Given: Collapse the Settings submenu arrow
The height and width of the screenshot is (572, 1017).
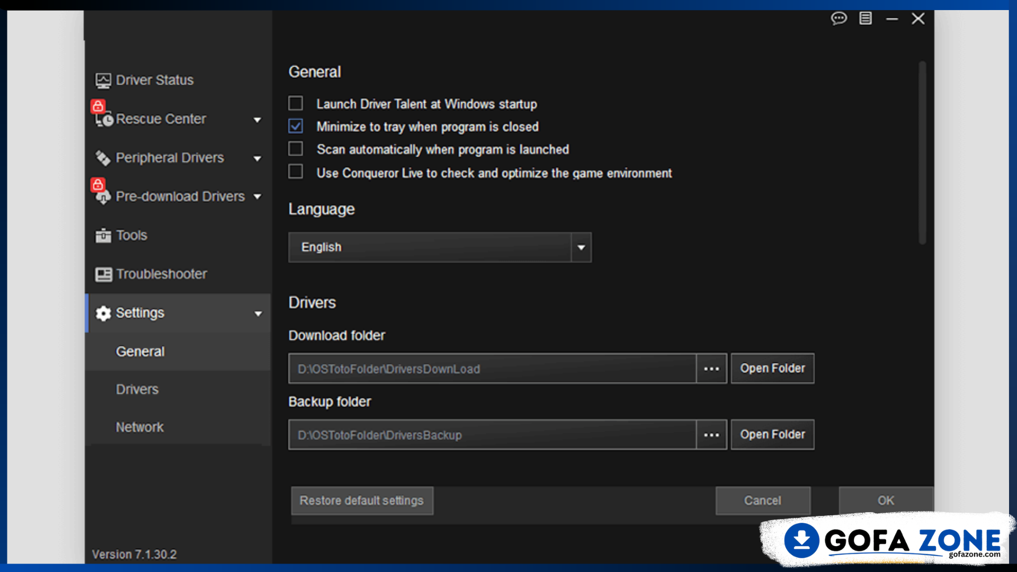Looking at the screenshot, I should tap(258, 314).
